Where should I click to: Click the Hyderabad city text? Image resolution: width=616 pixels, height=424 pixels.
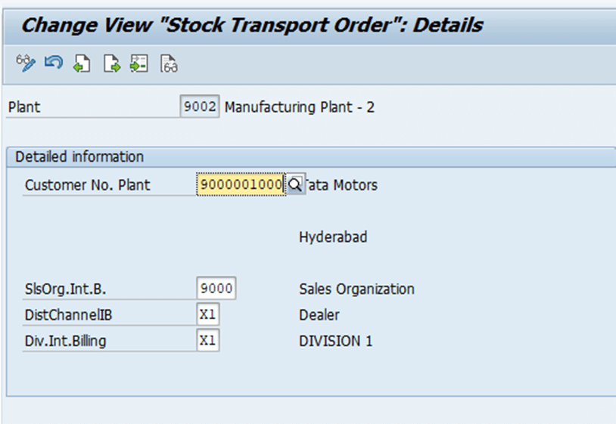pyautogui.click(x=333, y=237)
